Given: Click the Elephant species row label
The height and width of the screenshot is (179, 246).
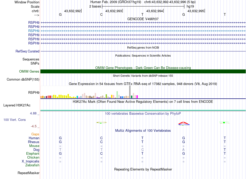Looking at the screenshot, I should (x=33, y=153).
